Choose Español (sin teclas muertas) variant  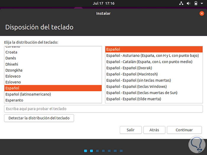[x=154, y=80]
